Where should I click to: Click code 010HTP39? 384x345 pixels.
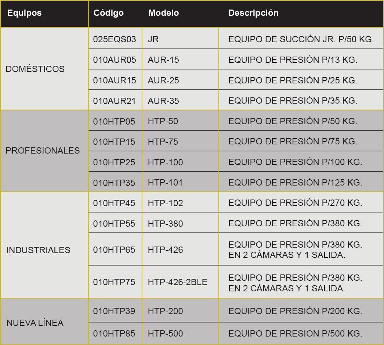point(114,312)
